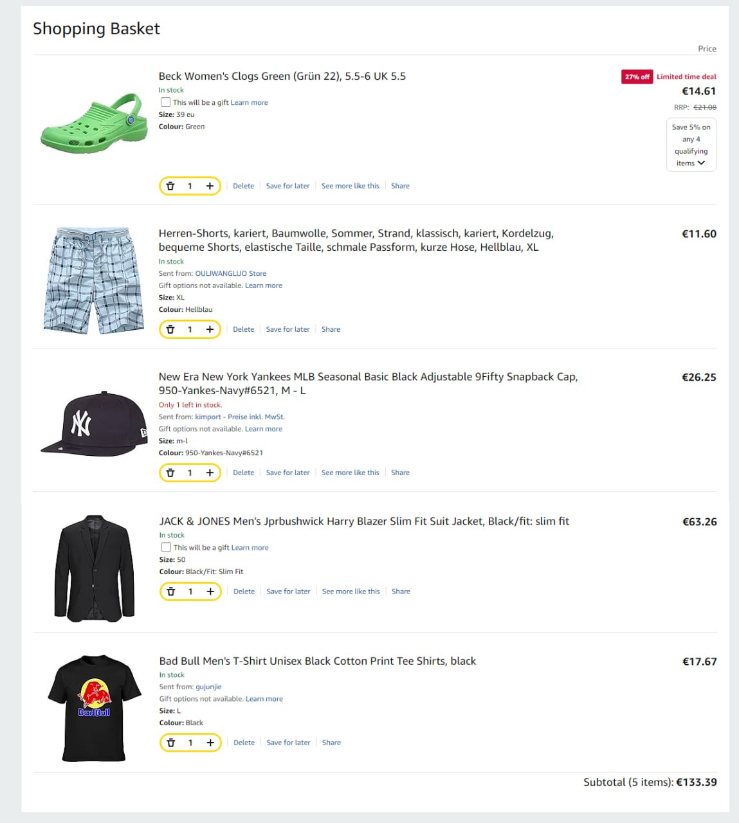Click the trash icon for the green clogs
The image size is (739, 823).
point(170,186)
